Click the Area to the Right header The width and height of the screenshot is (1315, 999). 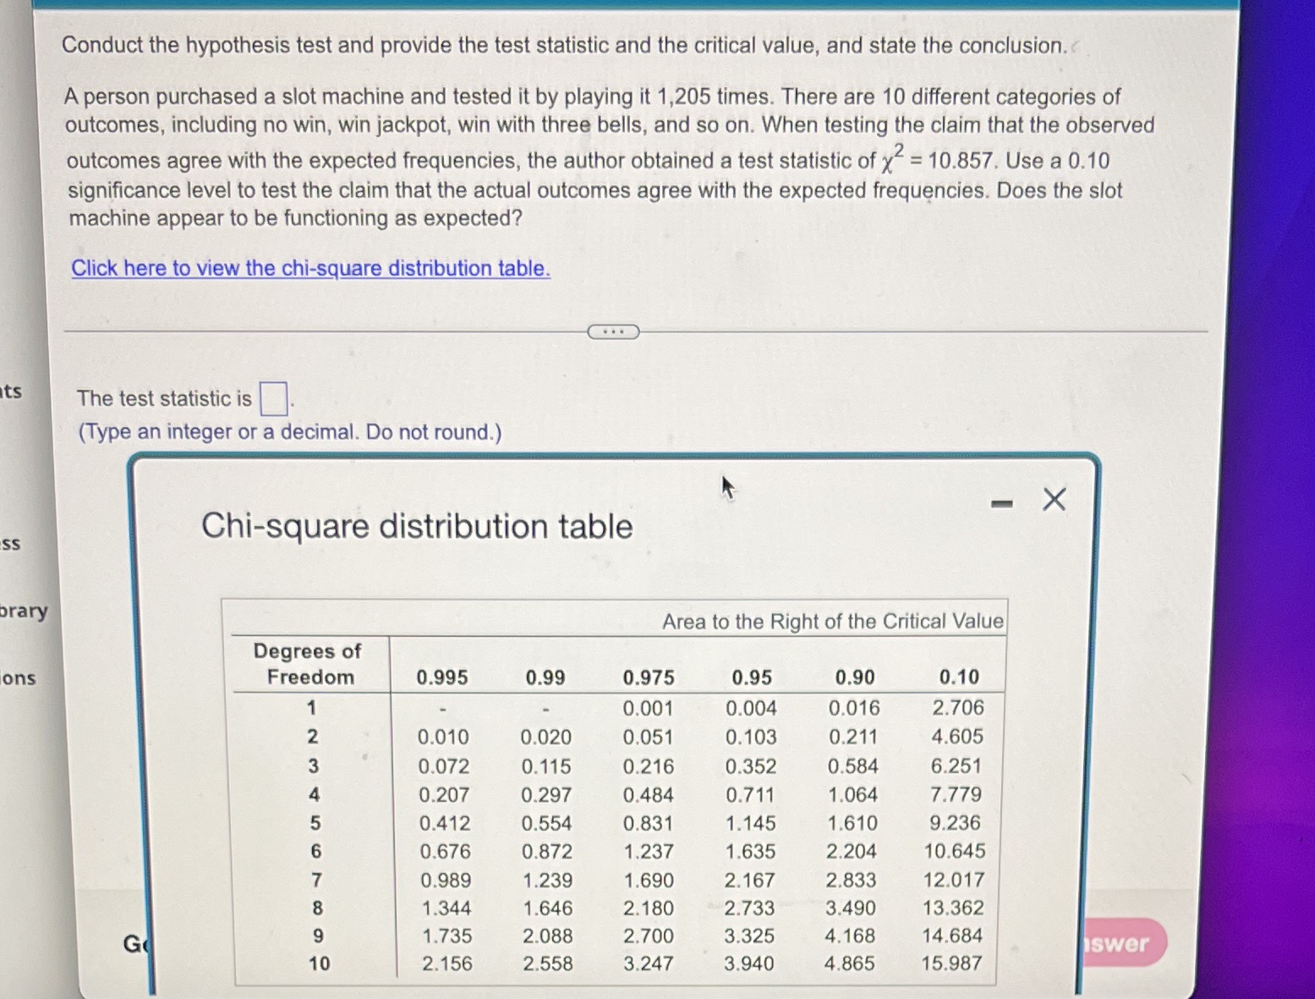[x=832, y=621]
